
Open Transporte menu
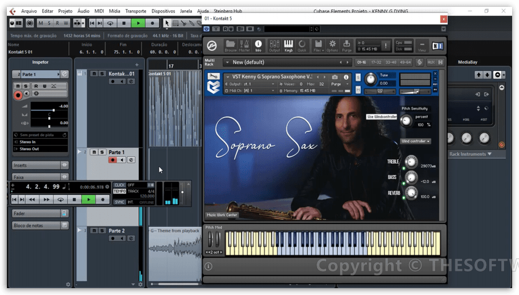pyautogui.click(x=136, y=11)
